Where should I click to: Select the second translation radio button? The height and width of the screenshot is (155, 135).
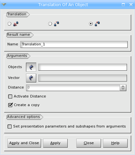click(50, 24)
